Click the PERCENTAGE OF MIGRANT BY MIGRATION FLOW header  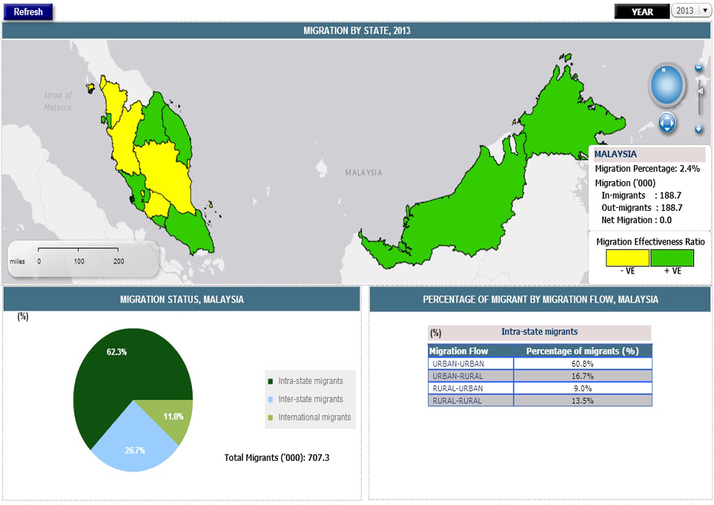tap(540, 299)
